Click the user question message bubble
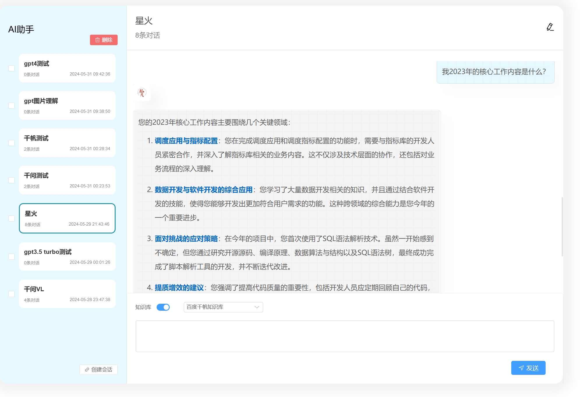 coord(495,72)
